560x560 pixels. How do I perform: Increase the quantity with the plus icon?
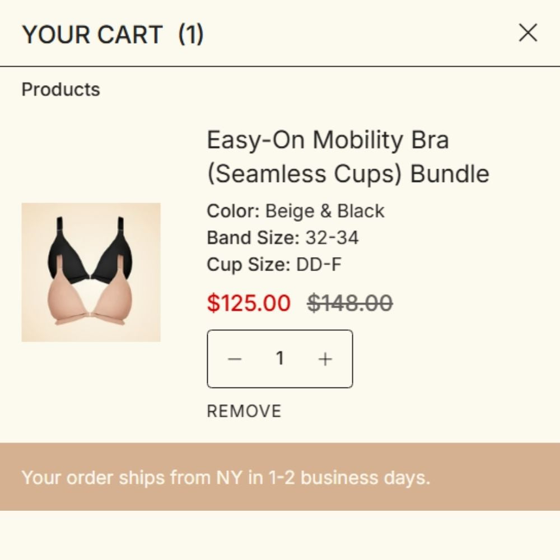pos(325,359)
